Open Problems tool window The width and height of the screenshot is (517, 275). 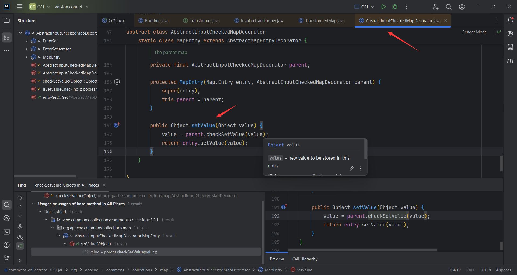pyautogui.click(x=6, y=245)
